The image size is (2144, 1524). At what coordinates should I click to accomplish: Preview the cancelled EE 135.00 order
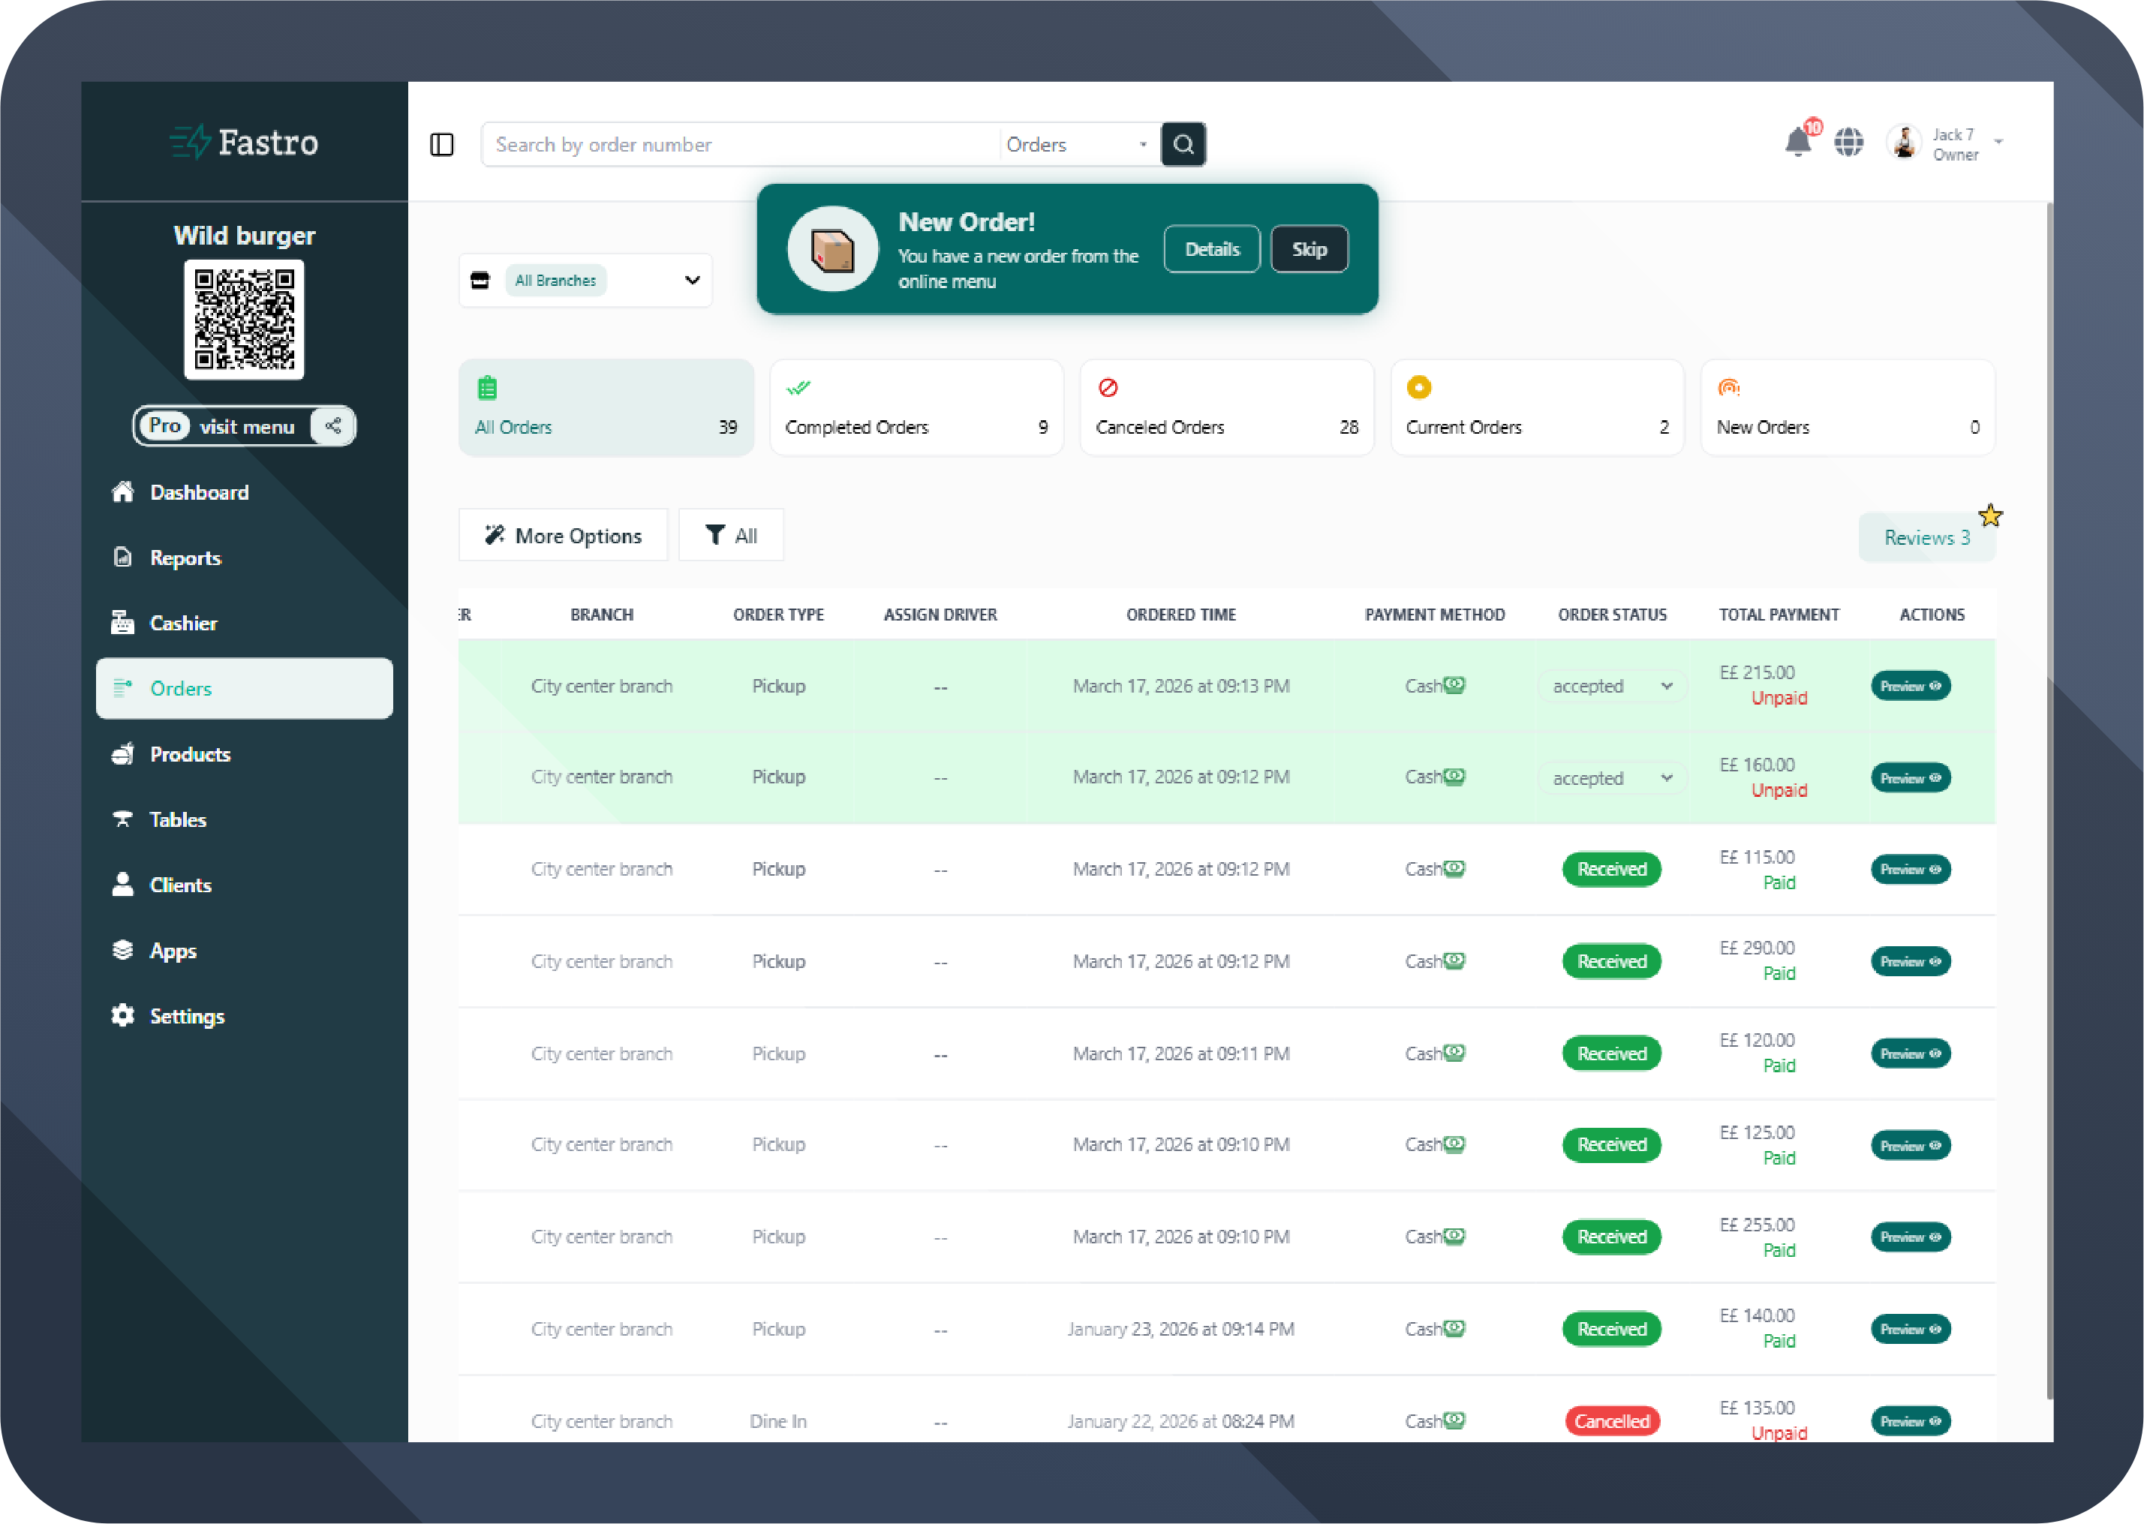click(1911, 1422)
